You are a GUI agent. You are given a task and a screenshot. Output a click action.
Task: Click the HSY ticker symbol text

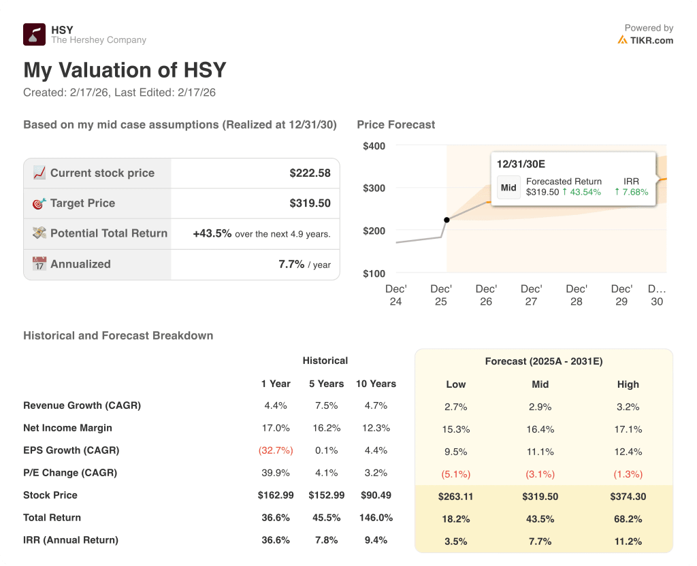point(62,29)
